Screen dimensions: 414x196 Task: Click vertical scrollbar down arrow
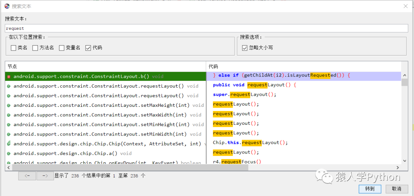click(x=404, y=161)
